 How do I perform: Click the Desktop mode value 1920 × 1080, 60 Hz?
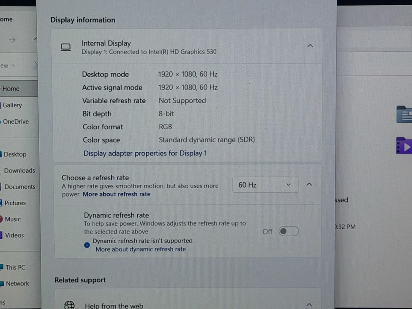[x=188, y=74]
